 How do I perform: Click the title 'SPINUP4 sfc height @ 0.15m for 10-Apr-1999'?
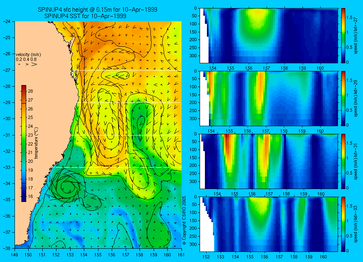[98, 10]
